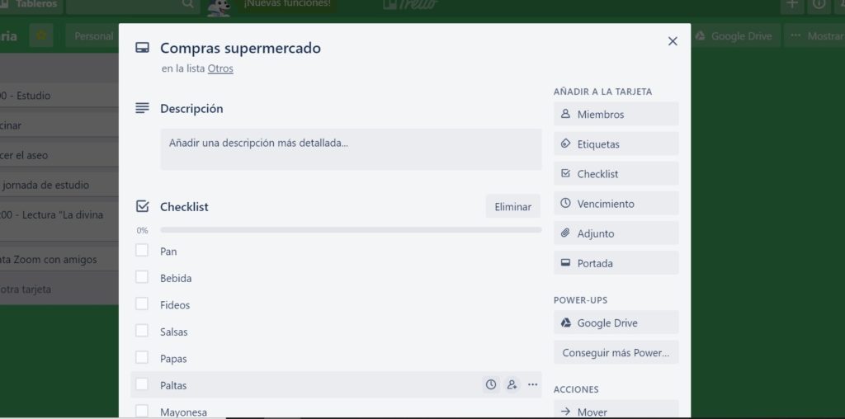Click the search magnifier icon in top bar
Image resolution: width=845 pixels, height=419 pixels.
[188, 5]
